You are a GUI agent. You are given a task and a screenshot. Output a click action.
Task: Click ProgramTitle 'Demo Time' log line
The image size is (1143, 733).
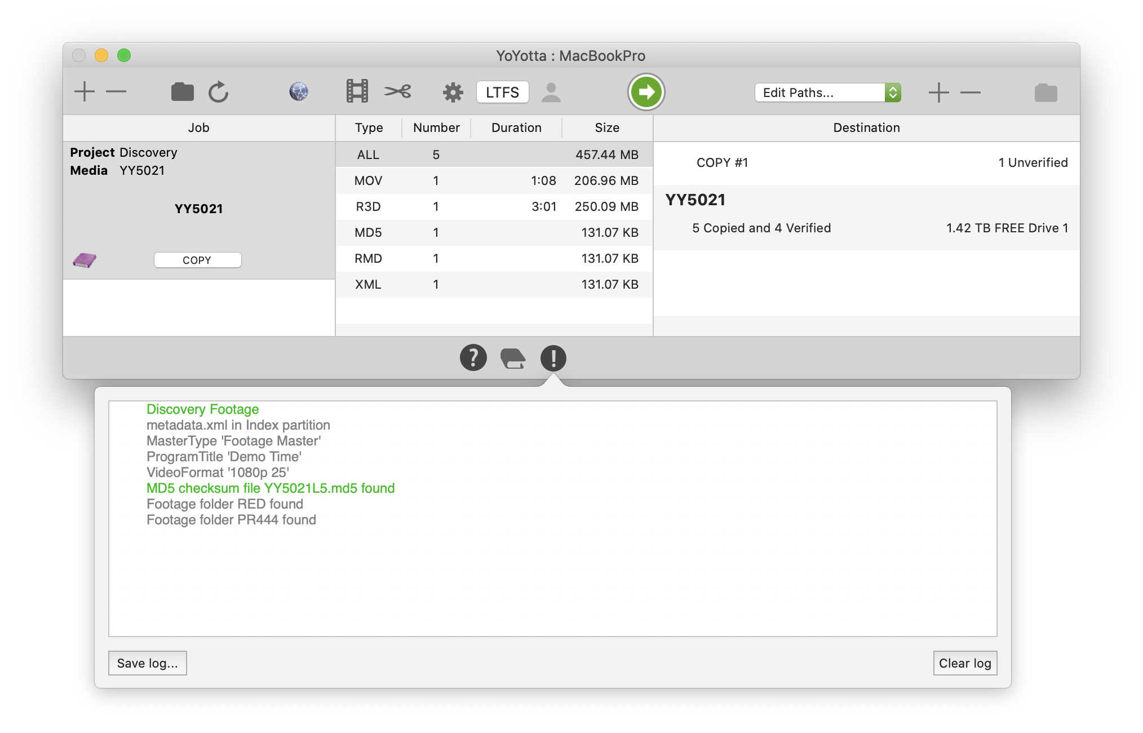tap(224, 457)
